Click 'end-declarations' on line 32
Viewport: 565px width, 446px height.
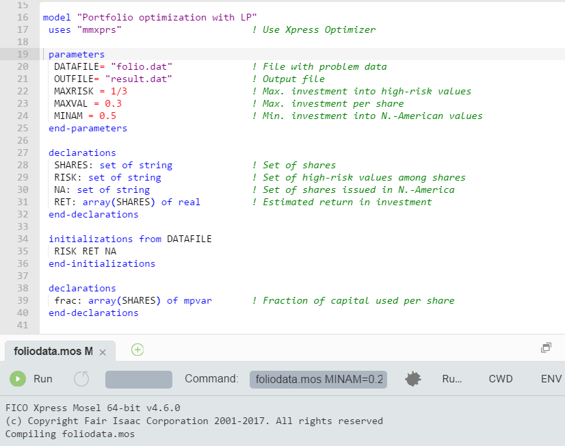pyautogui.click(x=93, y=214)
